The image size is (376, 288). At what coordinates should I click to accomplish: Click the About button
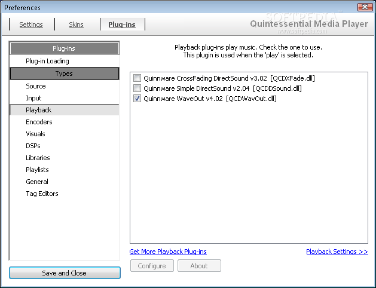pos(199,266)
